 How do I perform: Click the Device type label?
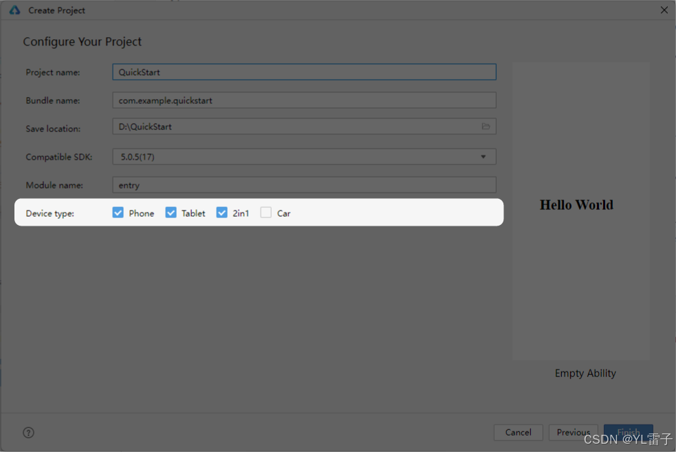(x=50, y=213)
